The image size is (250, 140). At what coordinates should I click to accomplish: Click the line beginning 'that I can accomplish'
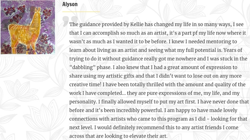pos(158,33)
